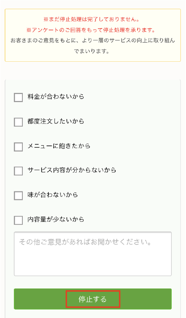186x318 pixels.
Task: Check the 料金が合わないから checkbox
Action: (x=18, y=98)
